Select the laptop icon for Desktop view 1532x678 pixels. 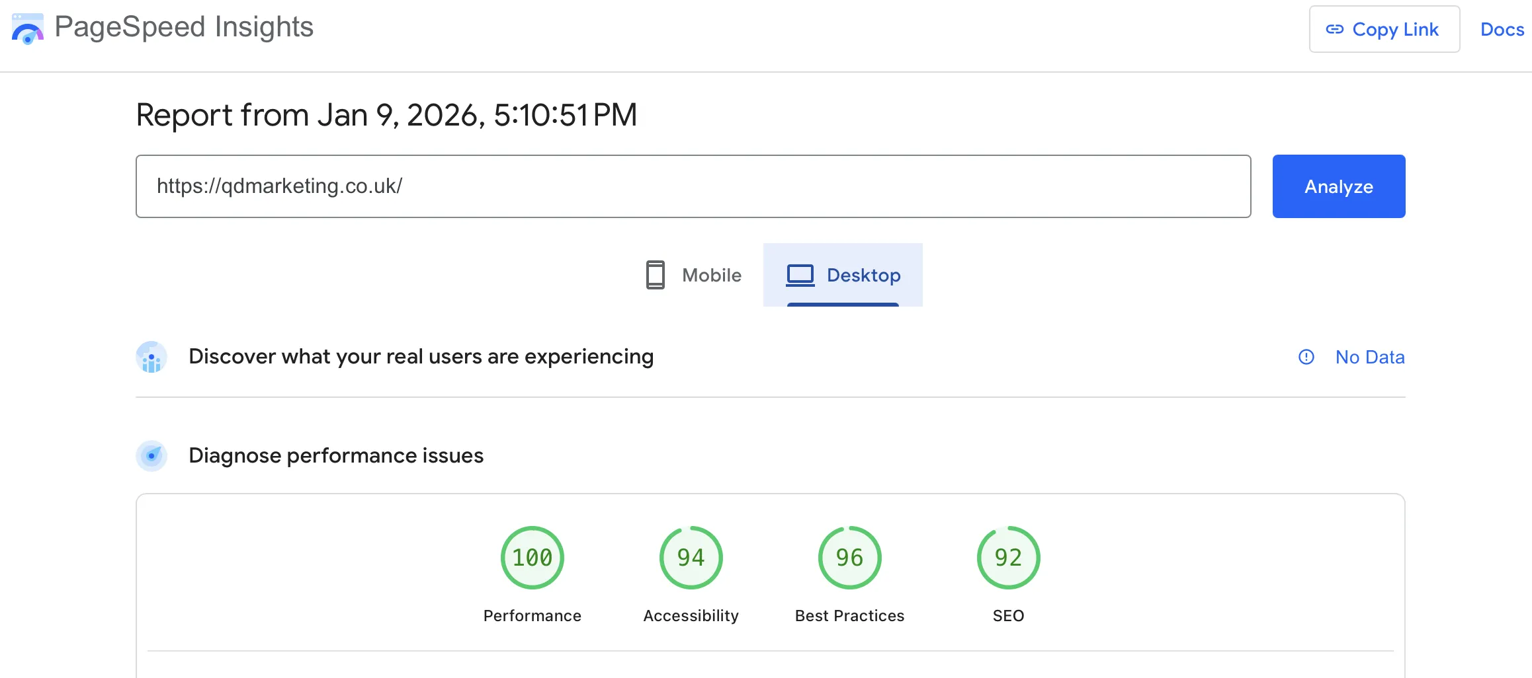(x=800, y=275)
